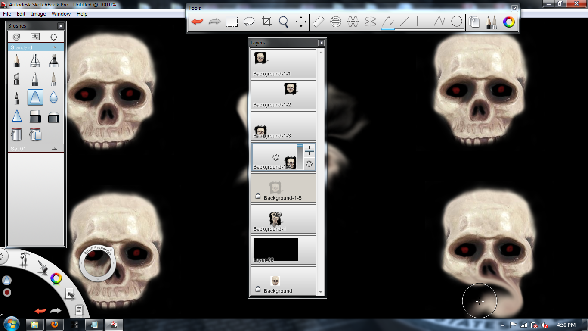Toggle the Ellipse guide tool

pos(336,22)
